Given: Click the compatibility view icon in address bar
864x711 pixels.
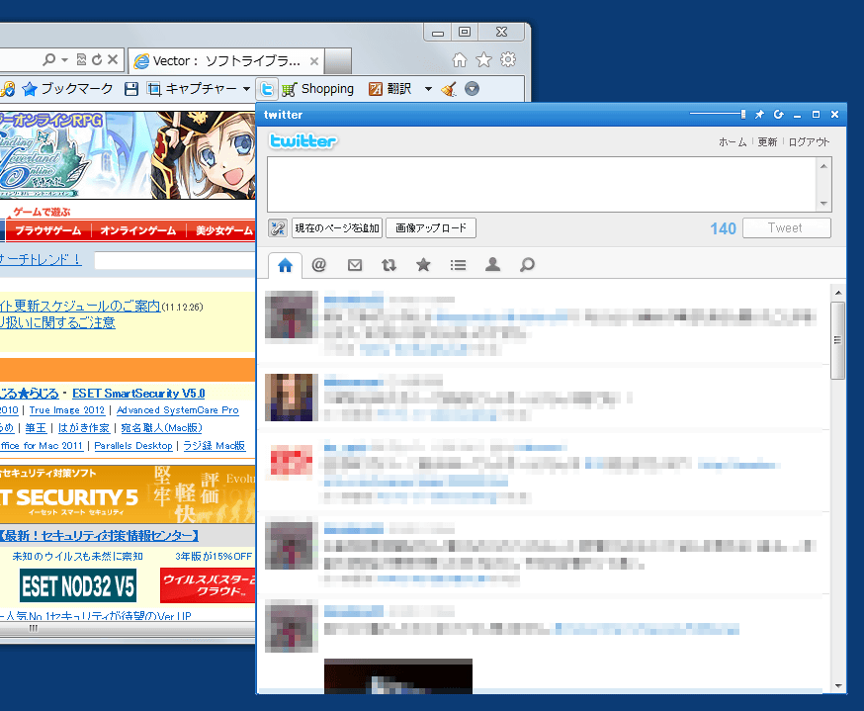Looking at the screenshot, I should pyautogui.click(x=81, y=59).
